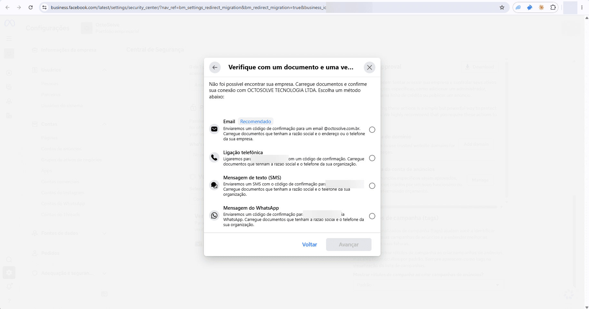Screen dimensions: 589x309
Task: Open Contas de anúncios in sidebar
Action: (61, 149)
